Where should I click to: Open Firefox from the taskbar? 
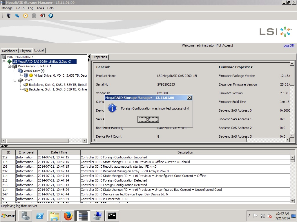(x=68, y=216)
